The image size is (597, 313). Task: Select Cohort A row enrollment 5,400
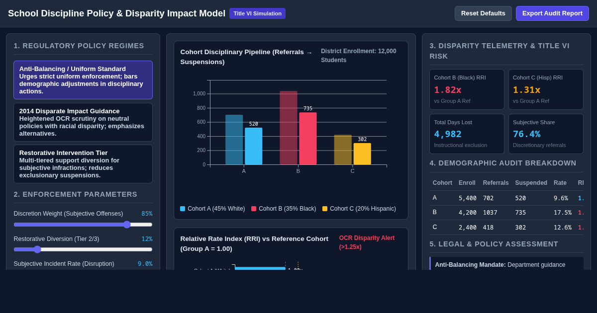coord(468,198)
